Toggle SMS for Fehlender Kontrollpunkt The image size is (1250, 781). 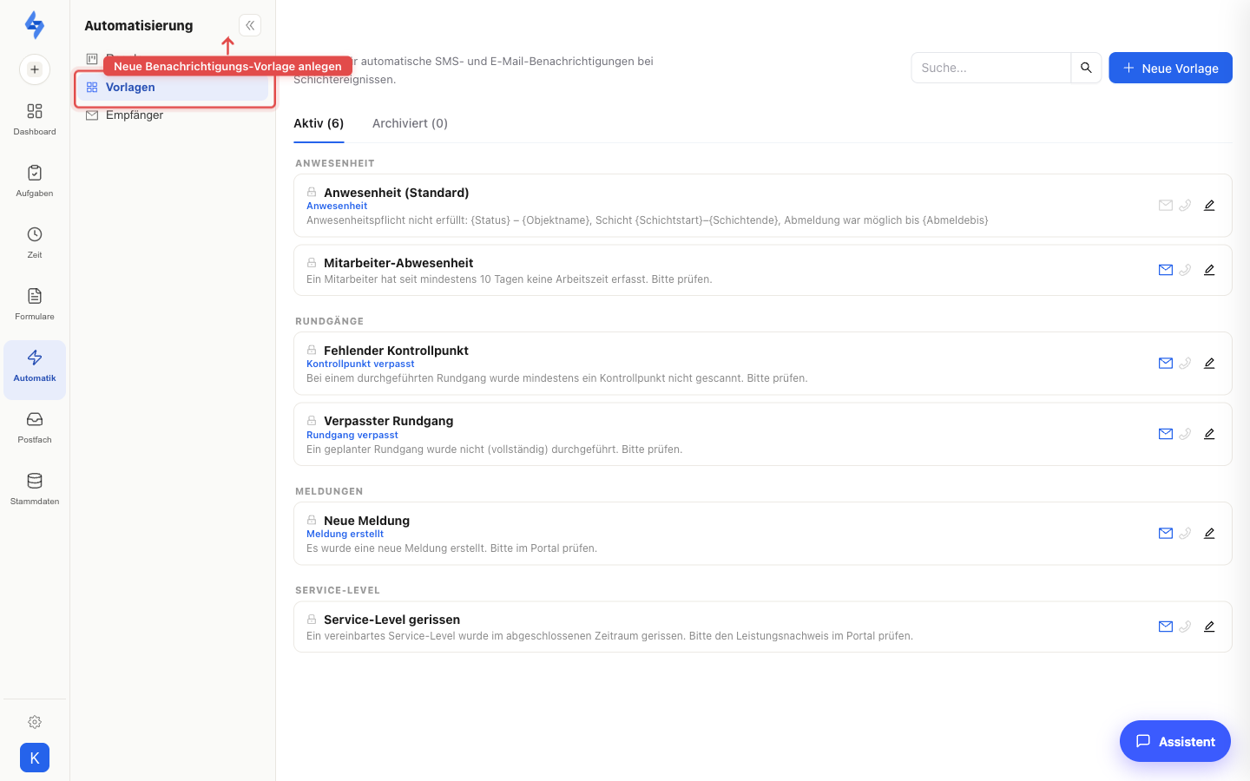coord(1185,364)
